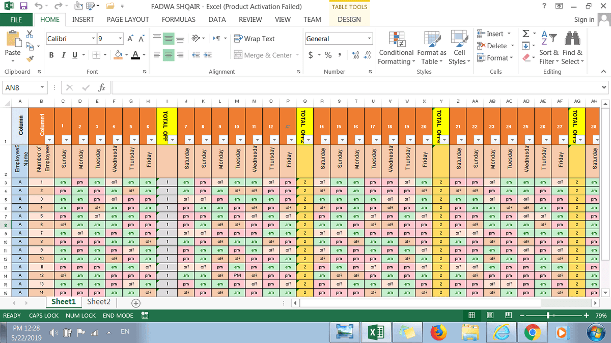
Task: Toggle Italic formatting
Action: coord(64,55)
